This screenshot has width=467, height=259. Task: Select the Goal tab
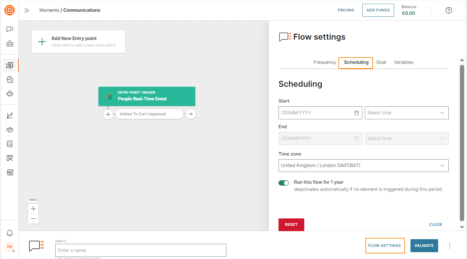coord(381,62)
